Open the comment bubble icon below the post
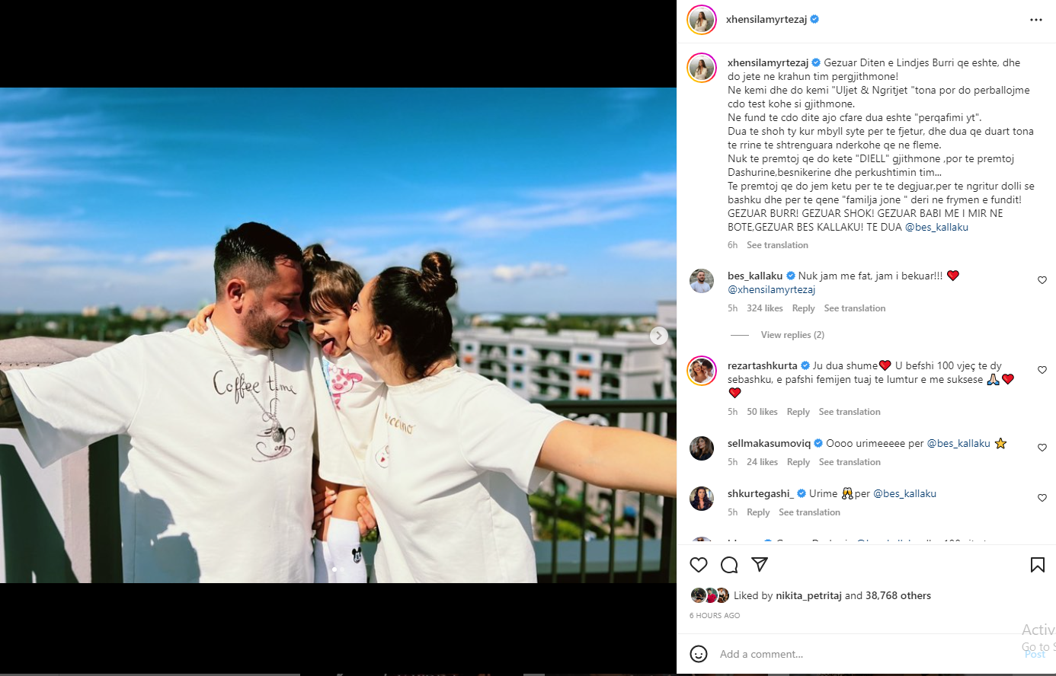The image size is (1056, 676). coord(729,565)
